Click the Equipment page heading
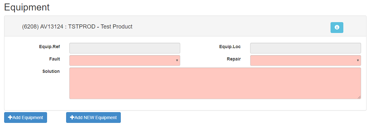The image size is (370, 127). [27, 7]
